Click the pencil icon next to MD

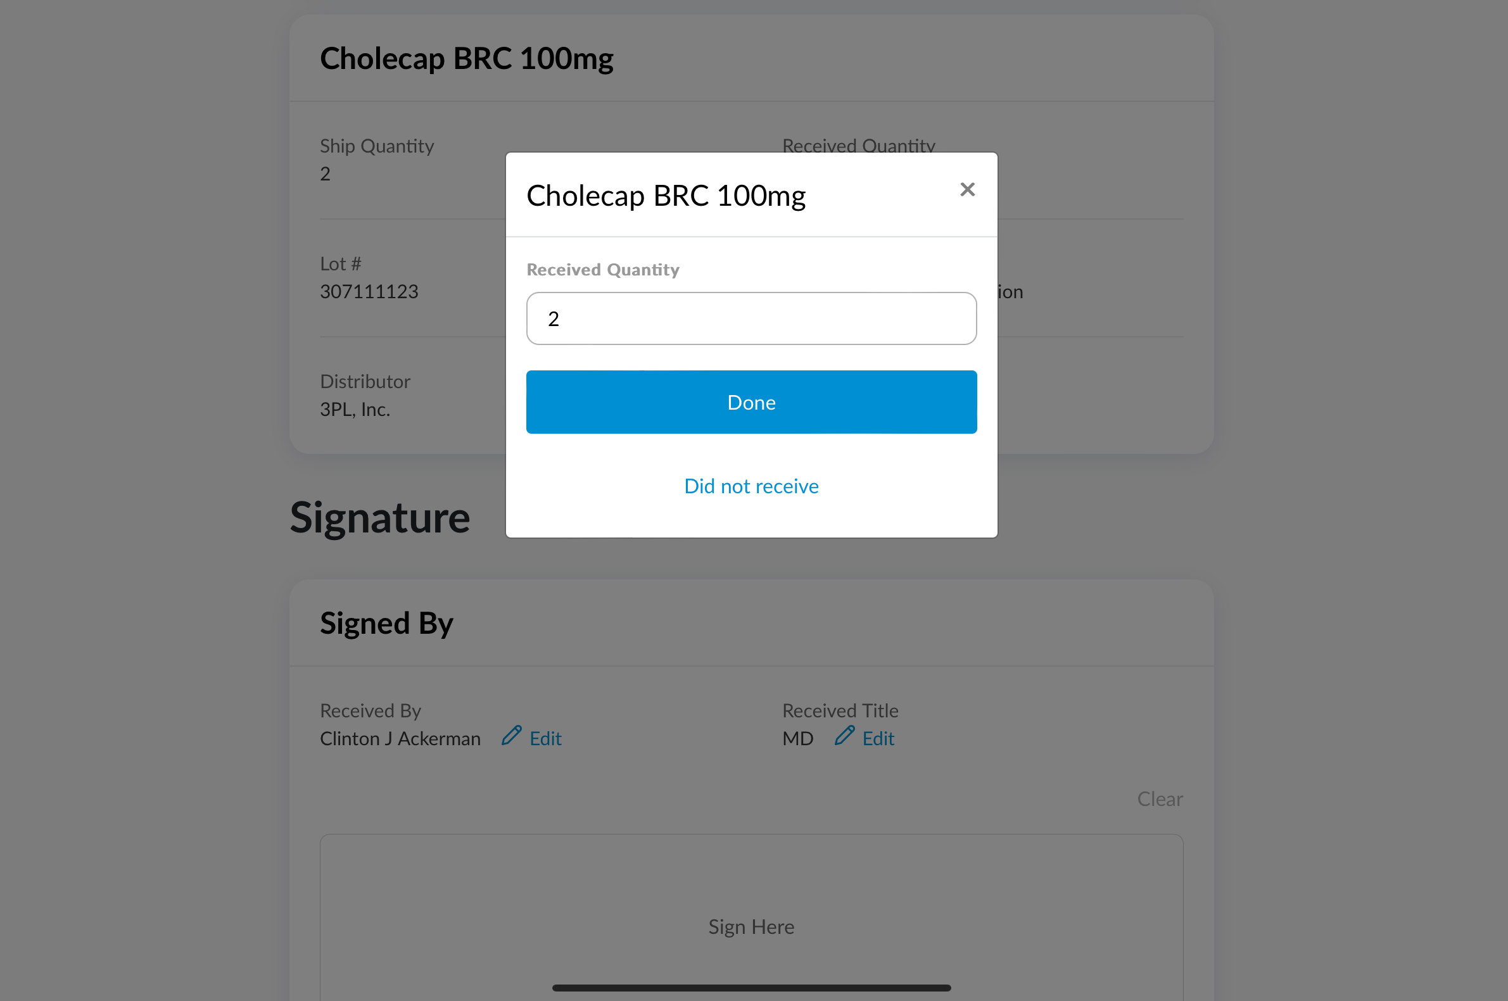[844, 736]
